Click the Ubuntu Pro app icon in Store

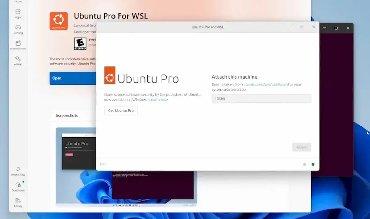(x=59, y=21)
